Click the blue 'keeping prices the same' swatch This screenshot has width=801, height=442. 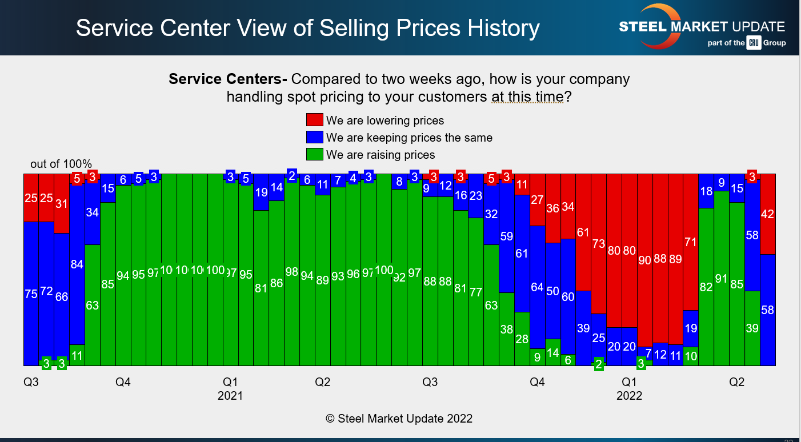315,138
